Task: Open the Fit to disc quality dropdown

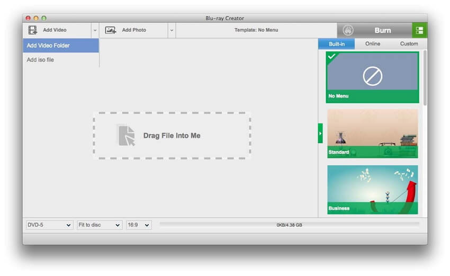Action: [x=100, y=225]
